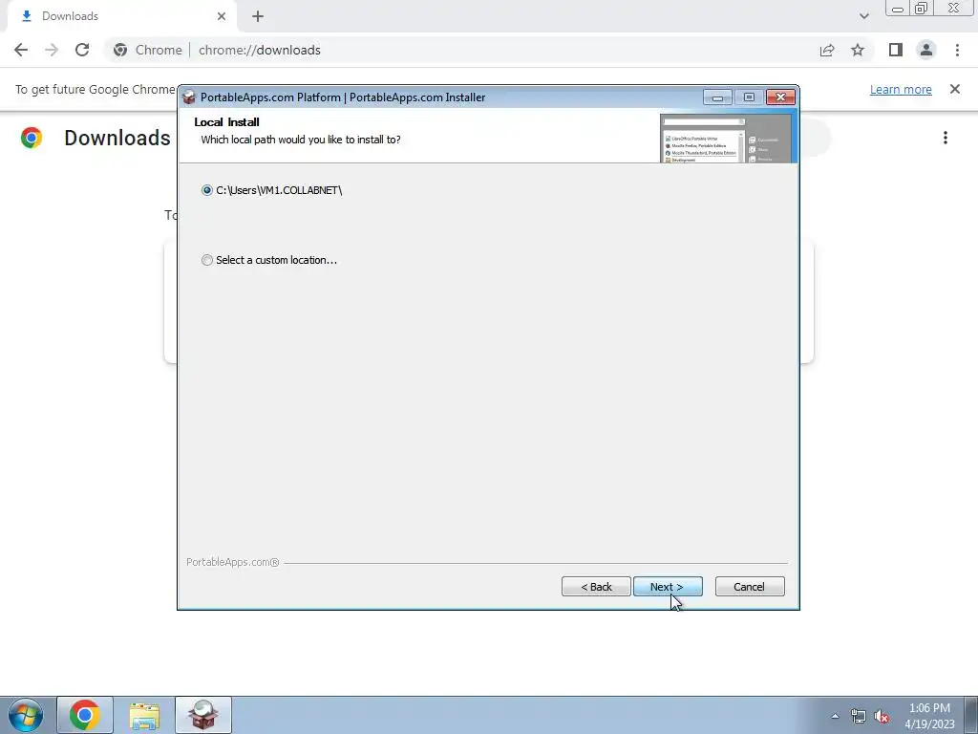Click the 'Downloads' page heading text

(x=117, y=138)
